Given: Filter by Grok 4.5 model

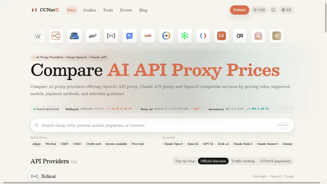Looking at the screenshot, I should click(223, 144).
